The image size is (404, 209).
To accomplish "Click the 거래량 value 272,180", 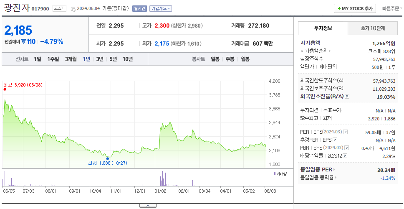I will point(259,25).
